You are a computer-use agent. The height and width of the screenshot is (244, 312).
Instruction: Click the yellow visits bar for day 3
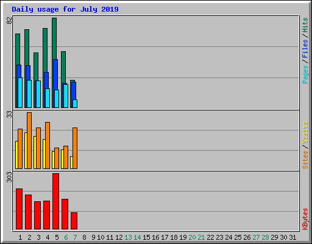point(35,152)
